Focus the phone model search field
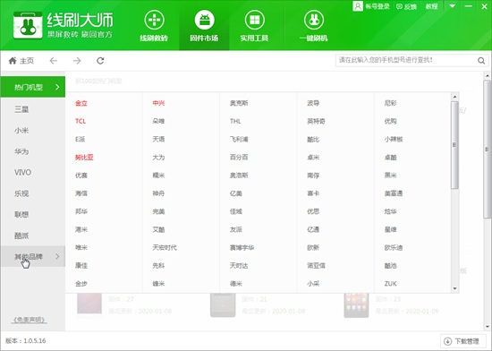 [406, 60]
